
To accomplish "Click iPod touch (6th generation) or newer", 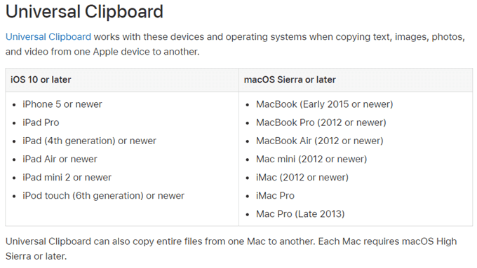I will [103, 196].
